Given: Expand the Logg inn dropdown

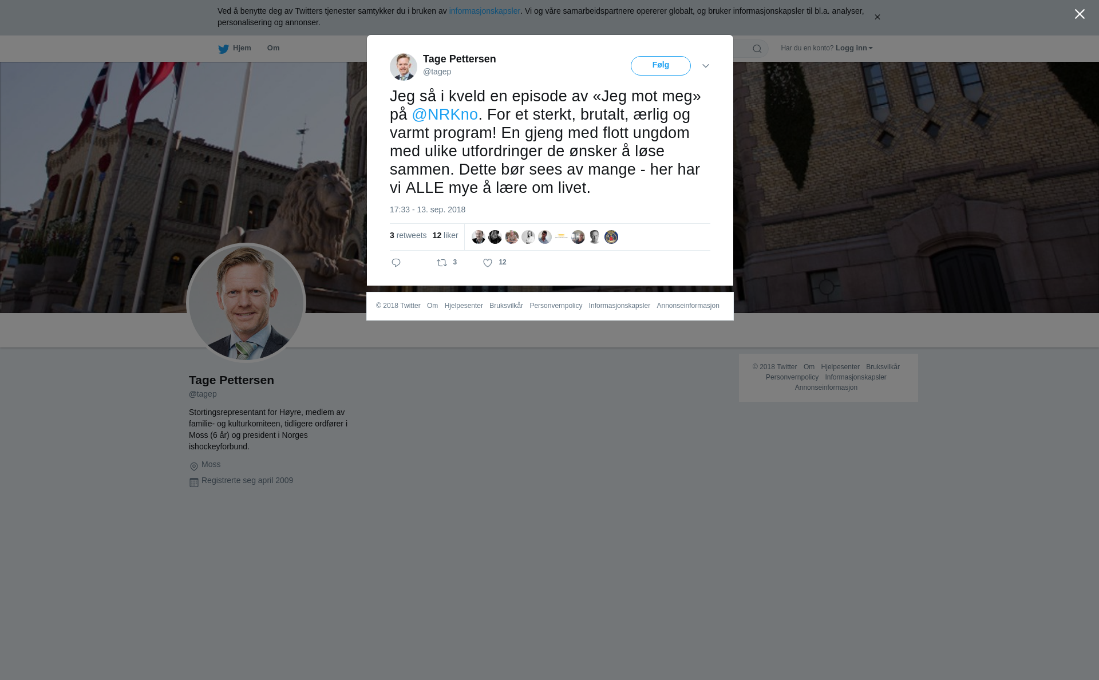Looking at the screenshot, I should (x=854, y=48).
